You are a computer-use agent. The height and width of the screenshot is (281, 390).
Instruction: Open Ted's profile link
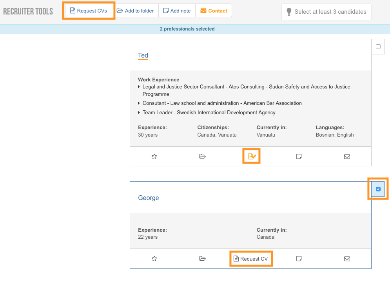tap(143, 55)
